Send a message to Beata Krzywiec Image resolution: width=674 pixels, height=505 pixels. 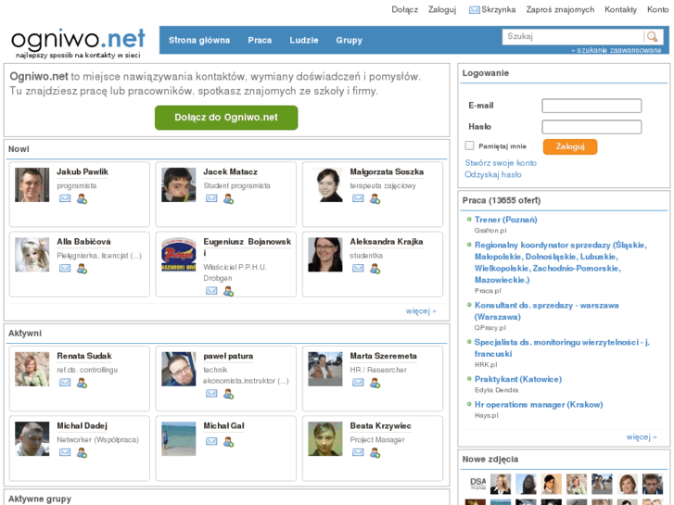point(358,452)
